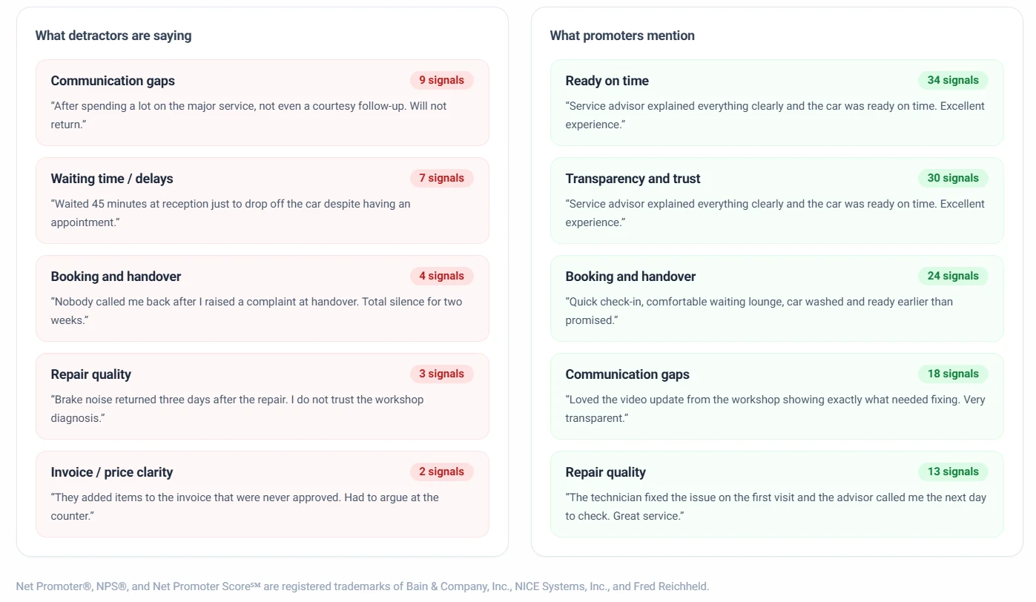This screenshot has height=602, width=1036.
Task: Click the 24 signals green badge
Action: click(953, 276)
